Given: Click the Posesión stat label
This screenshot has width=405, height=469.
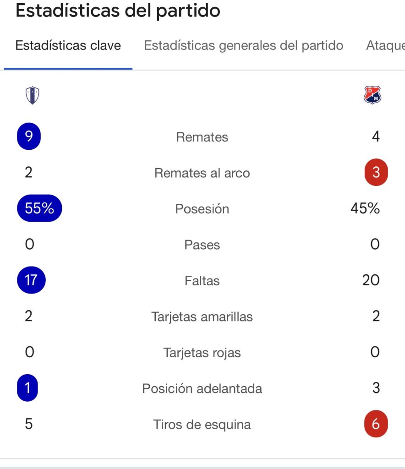Looking at the screenshot, I should point(202,209).
